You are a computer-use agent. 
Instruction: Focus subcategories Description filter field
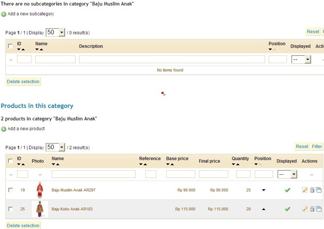pos(172,59)
